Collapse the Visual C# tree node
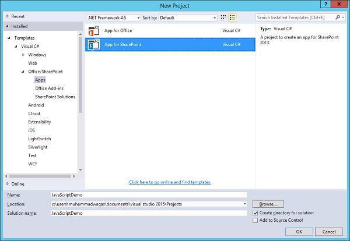This screenshot has width=350, height=241. pos(16,47)
